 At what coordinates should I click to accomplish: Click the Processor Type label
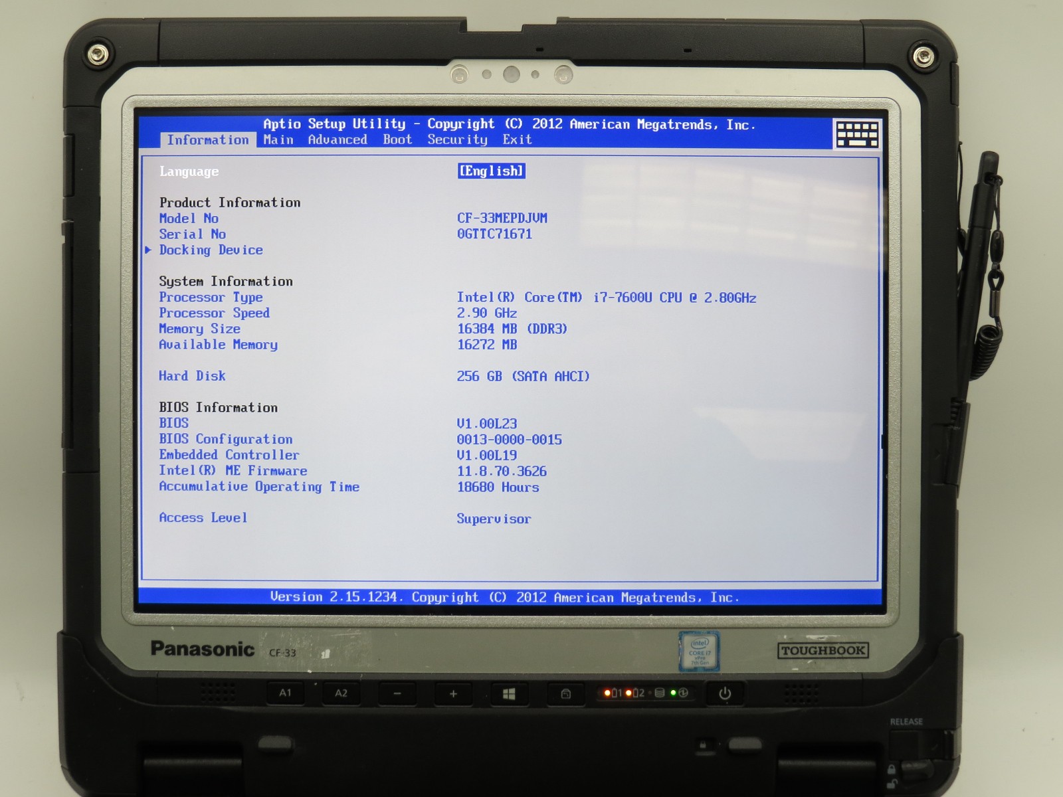pos(211,298)
